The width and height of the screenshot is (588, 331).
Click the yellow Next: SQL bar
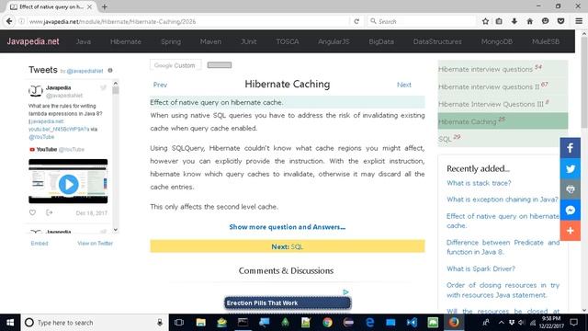point(288,246)
